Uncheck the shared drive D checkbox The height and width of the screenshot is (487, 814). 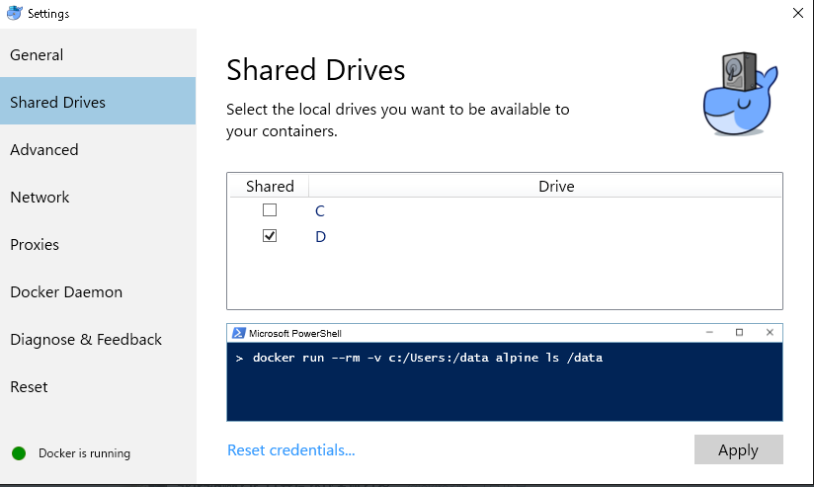(x=270, y=236)
